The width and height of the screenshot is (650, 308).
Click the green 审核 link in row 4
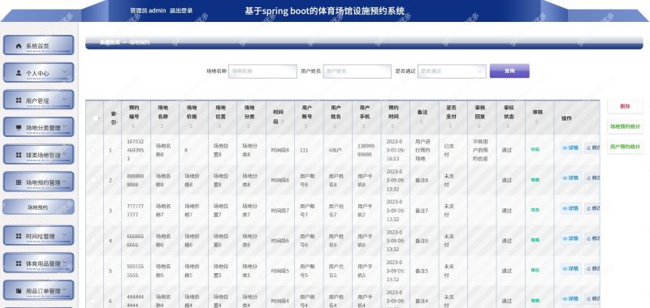[535, 240]
